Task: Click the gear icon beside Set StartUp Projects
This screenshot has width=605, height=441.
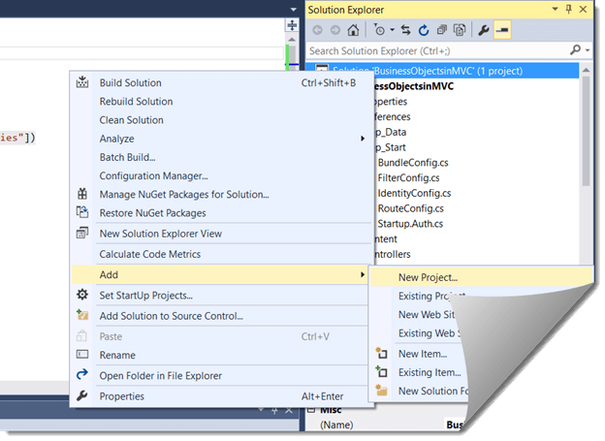Action: point(82,295)
